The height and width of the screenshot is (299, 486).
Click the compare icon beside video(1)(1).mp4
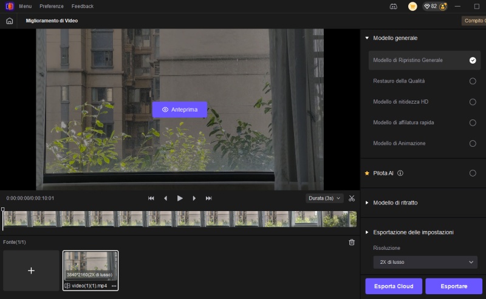[x=67, y=286]
